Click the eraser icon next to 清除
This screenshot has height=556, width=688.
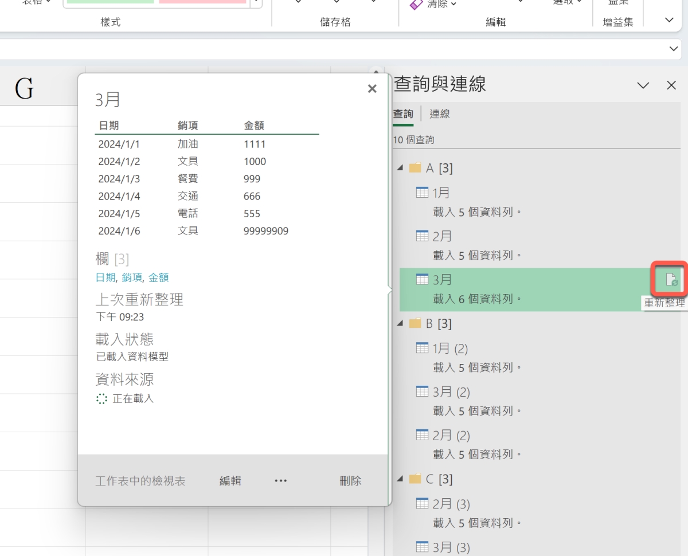[x=416, y=4]
